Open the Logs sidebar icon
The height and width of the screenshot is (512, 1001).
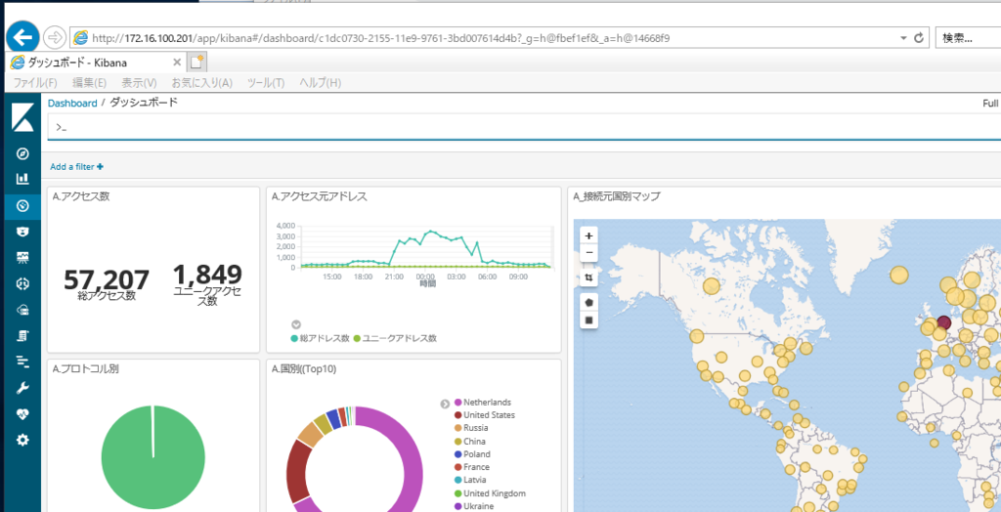coord(22,336)
